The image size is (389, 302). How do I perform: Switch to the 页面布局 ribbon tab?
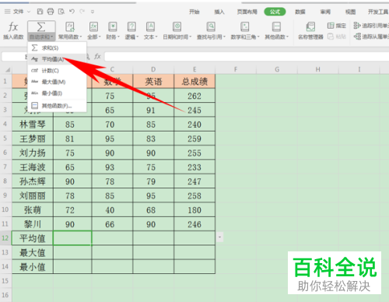coord(247,12)
